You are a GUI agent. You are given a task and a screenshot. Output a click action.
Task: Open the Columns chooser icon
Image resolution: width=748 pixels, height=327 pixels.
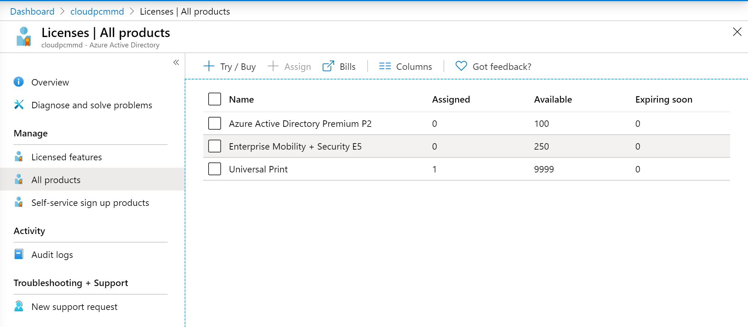coord(385,66)
